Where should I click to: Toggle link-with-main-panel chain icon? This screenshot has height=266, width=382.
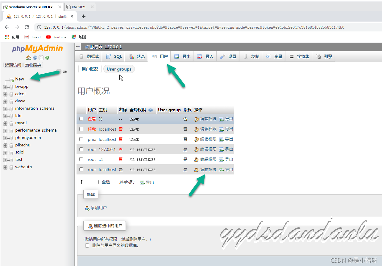tap(65, 72)
